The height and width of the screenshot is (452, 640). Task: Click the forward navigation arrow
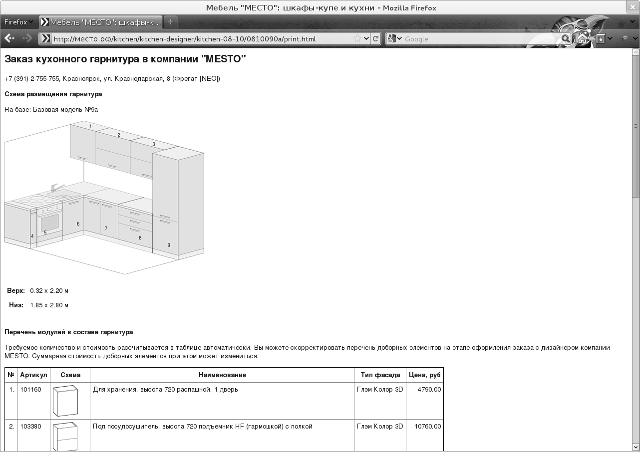(27, 38)
